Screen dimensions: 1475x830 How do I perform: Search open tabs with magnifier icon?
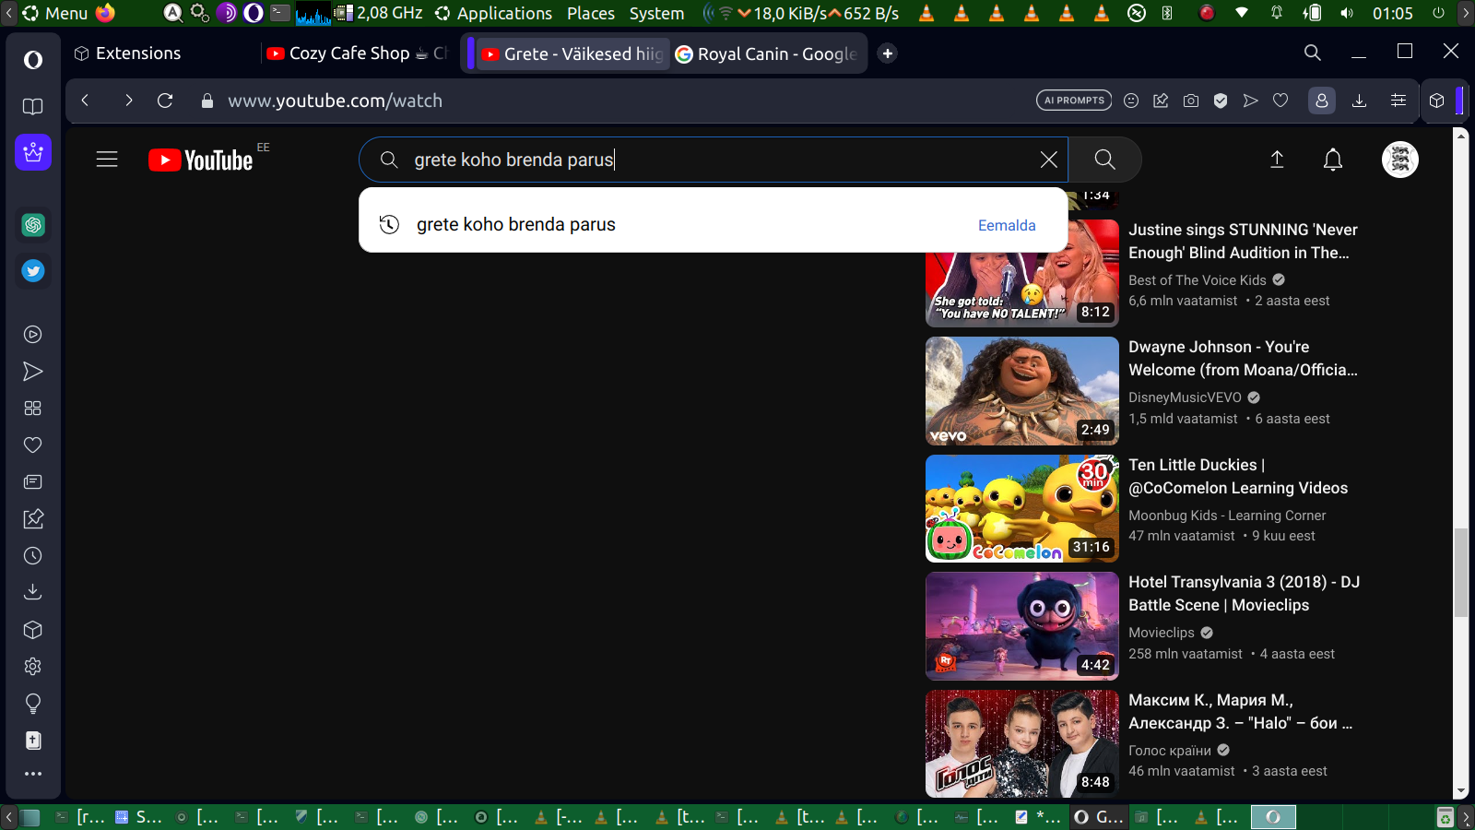[x=1313, y=53]
